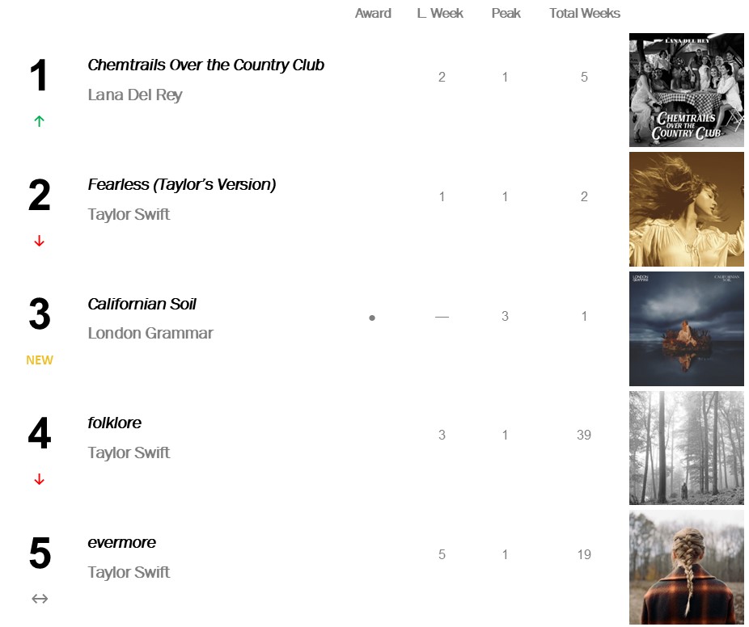Open the Lana Del Rey artist link
Viewport: 749px width, 627px height.
tap(135, 95)
